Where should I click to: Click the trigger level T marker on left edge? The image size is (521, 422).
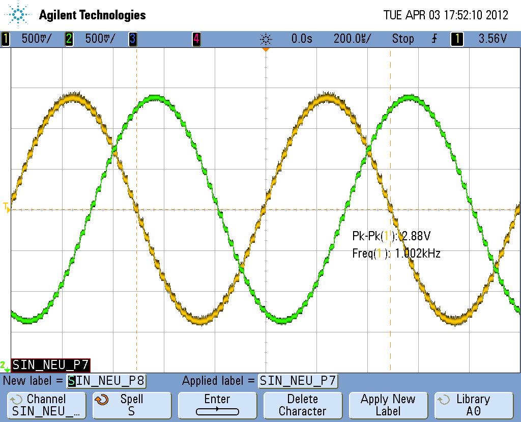click(6, 207)
